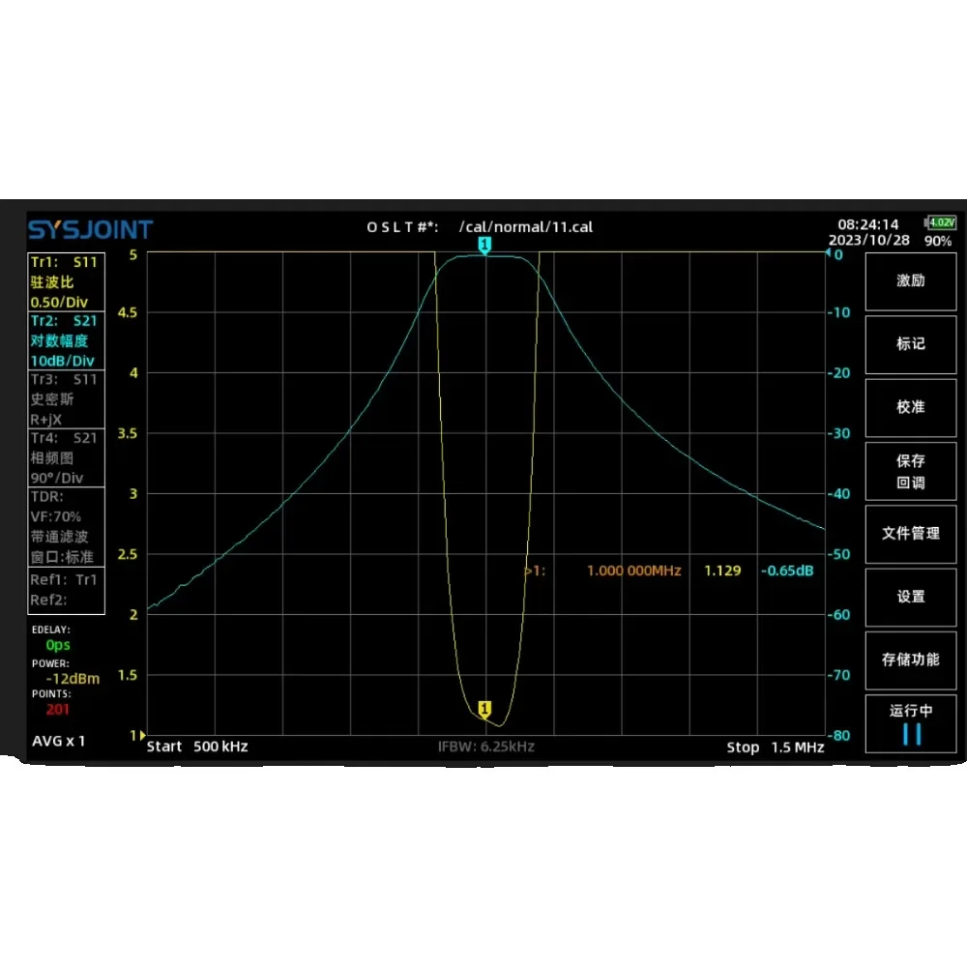Click the battery voltage indicator icon

(941, 222)
